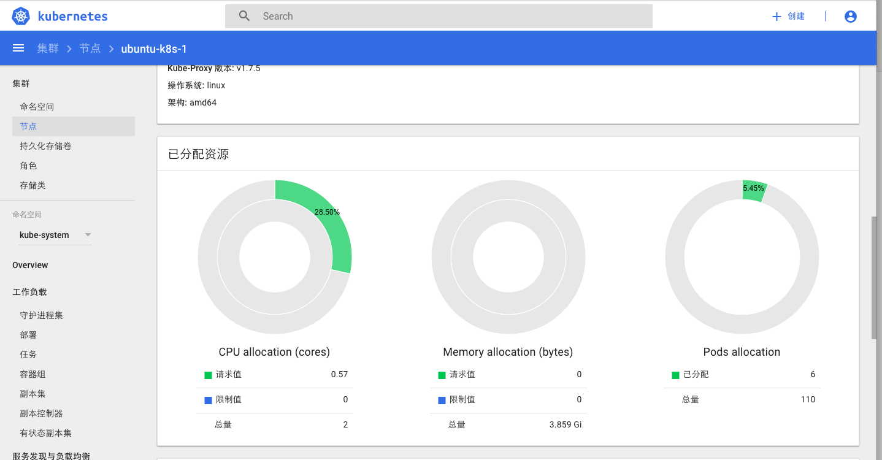Click the plus icon beside 创建
882x460 pixels.
[x=777, y=17]
